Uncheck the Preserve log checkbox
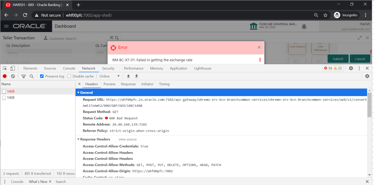Image resolution: width=374 pixels, height=185 pixels. point(42,76)
